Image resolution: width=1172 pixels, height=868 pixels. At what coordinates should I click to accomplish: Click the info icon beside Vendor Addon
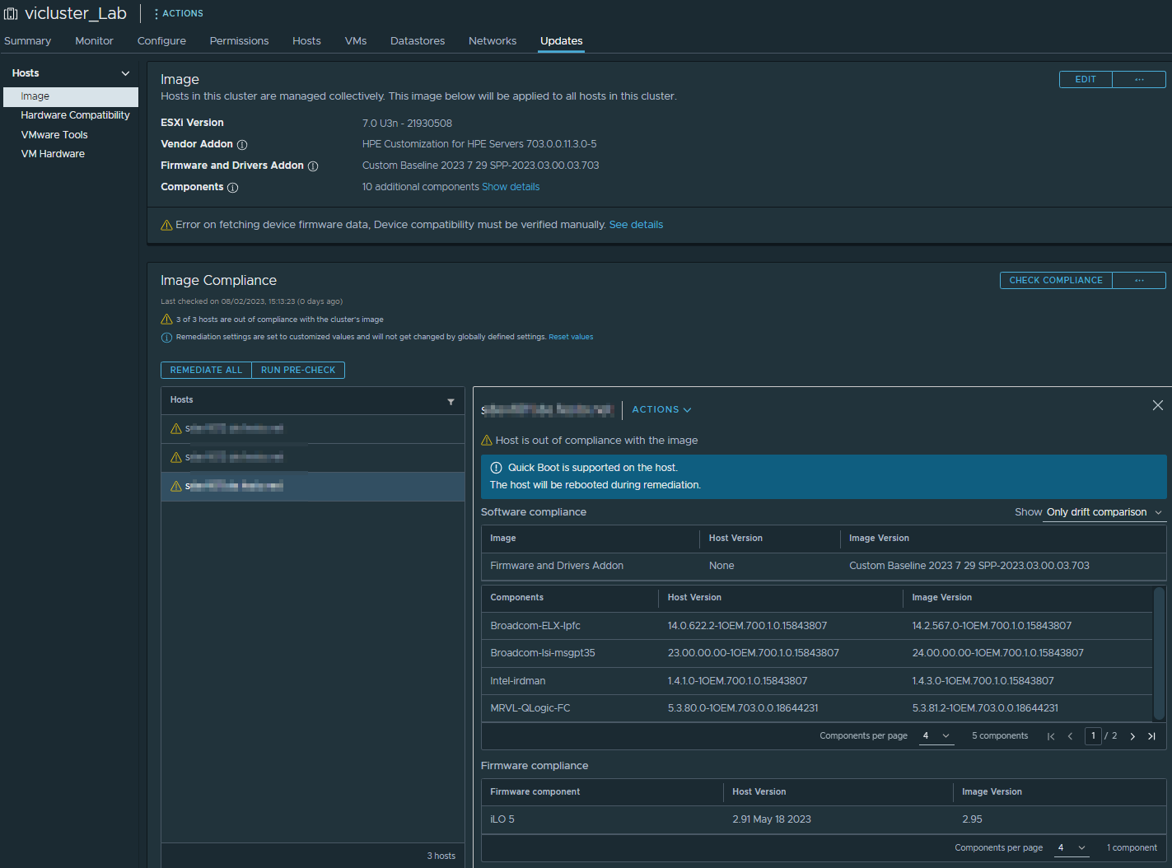pyautogui.click(x=242, y=145)
